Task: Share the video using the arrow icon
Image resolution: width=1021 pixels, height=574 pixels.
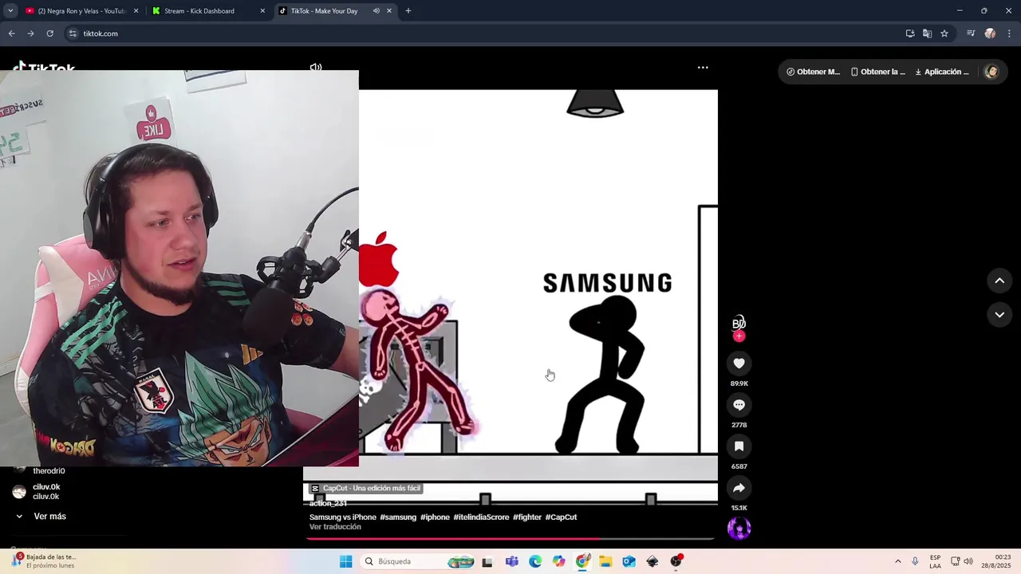Action: coord(739,488)
